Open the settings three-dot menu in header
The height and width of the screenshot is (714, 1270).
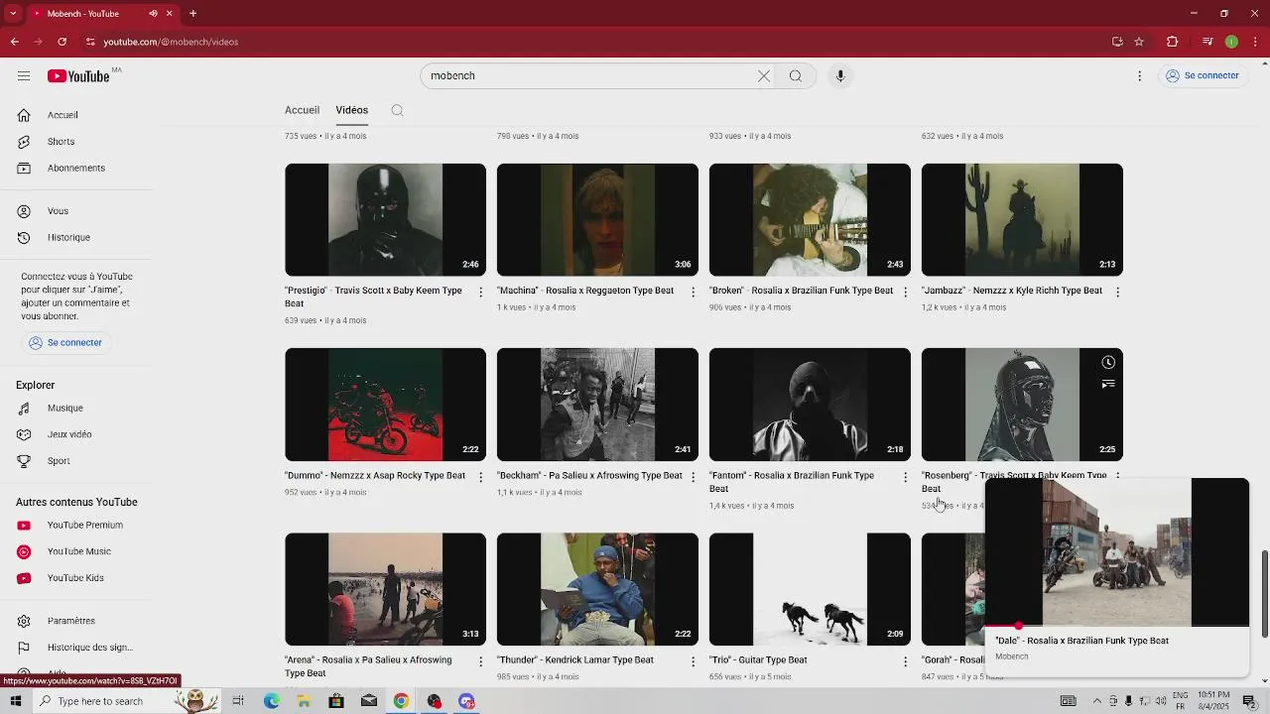coord(1140,75)
